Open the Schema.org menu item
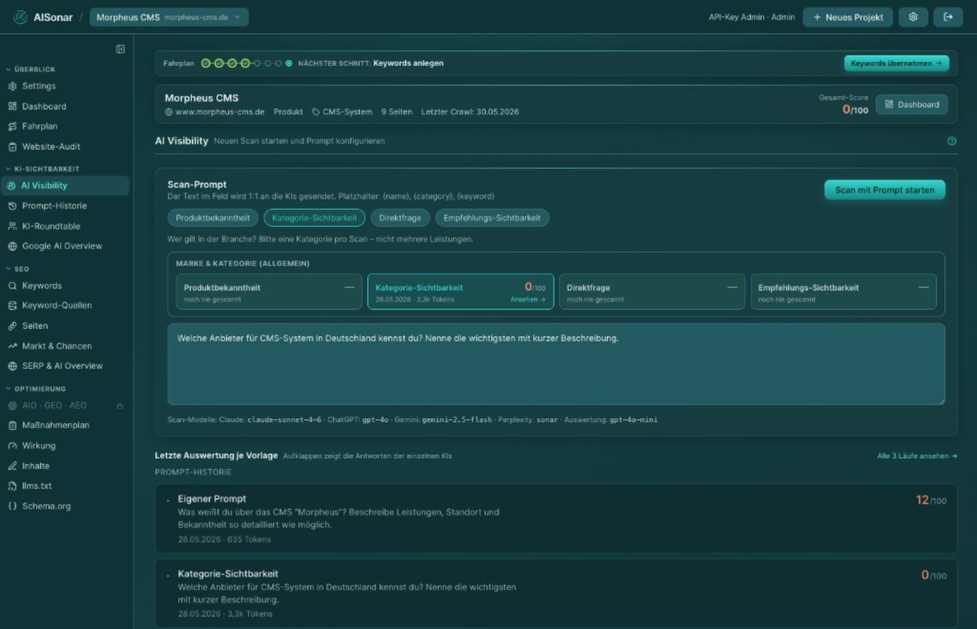The width and height of the screenshot is (977, 629). click(x=66, y=506)
